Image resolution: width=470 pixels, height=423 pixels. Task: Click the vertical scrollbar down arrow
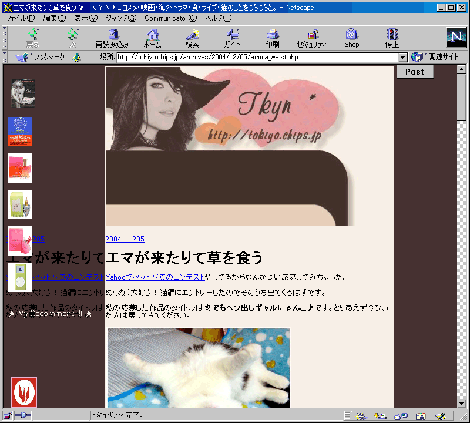(x=462, y=404)
